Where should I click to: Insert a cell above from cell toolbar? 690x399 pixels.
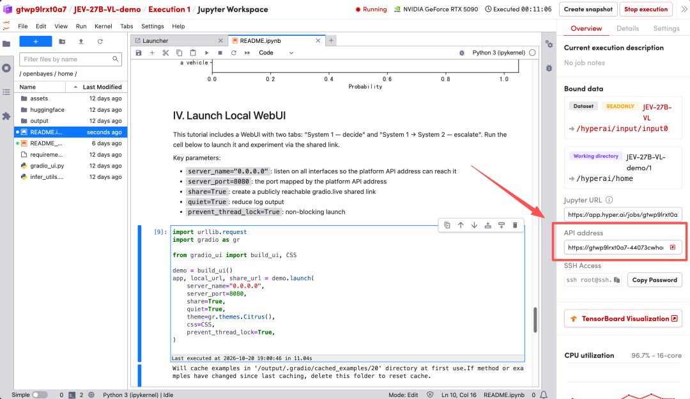(488, 225)
